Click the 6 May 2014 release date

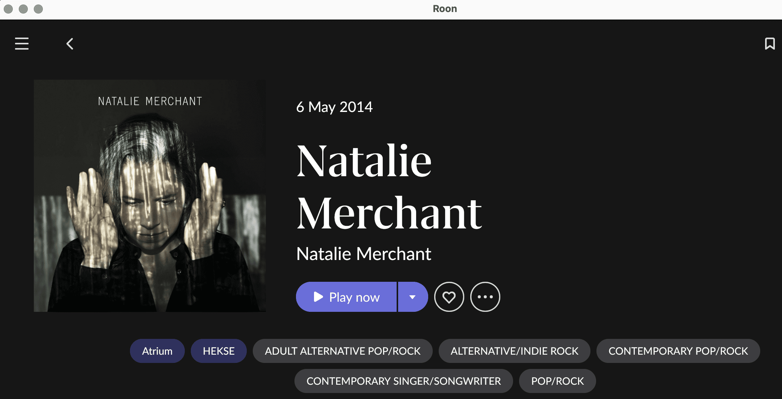coord(334,107)
